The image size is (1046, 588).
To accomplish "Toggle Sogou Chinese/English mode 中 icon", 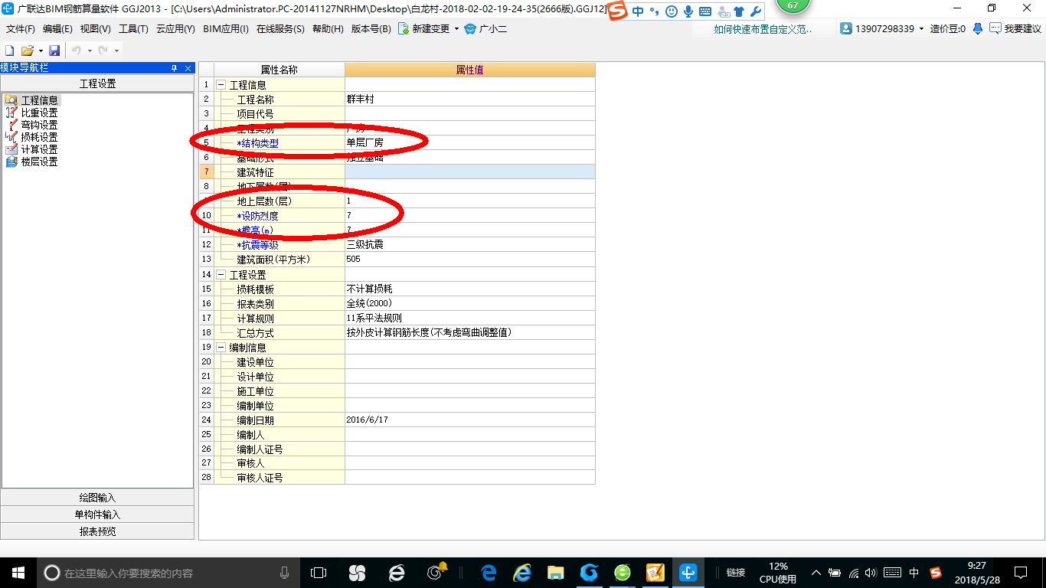I will (x=637, y=11).
